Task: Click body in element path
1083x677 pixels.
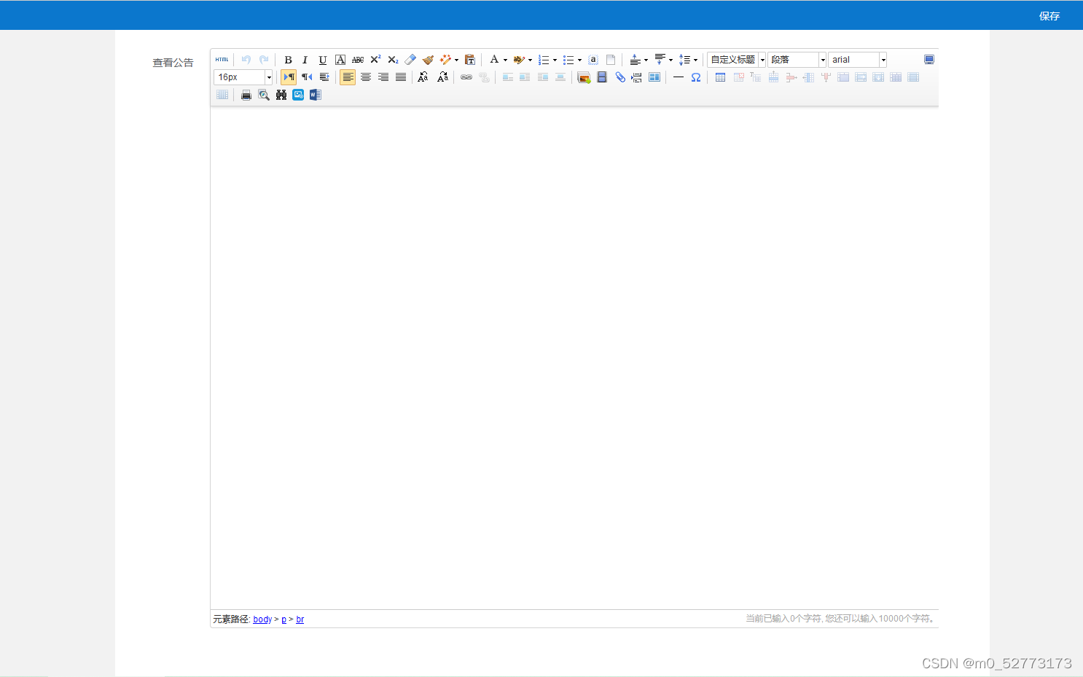Action: [x=262, y=619]
